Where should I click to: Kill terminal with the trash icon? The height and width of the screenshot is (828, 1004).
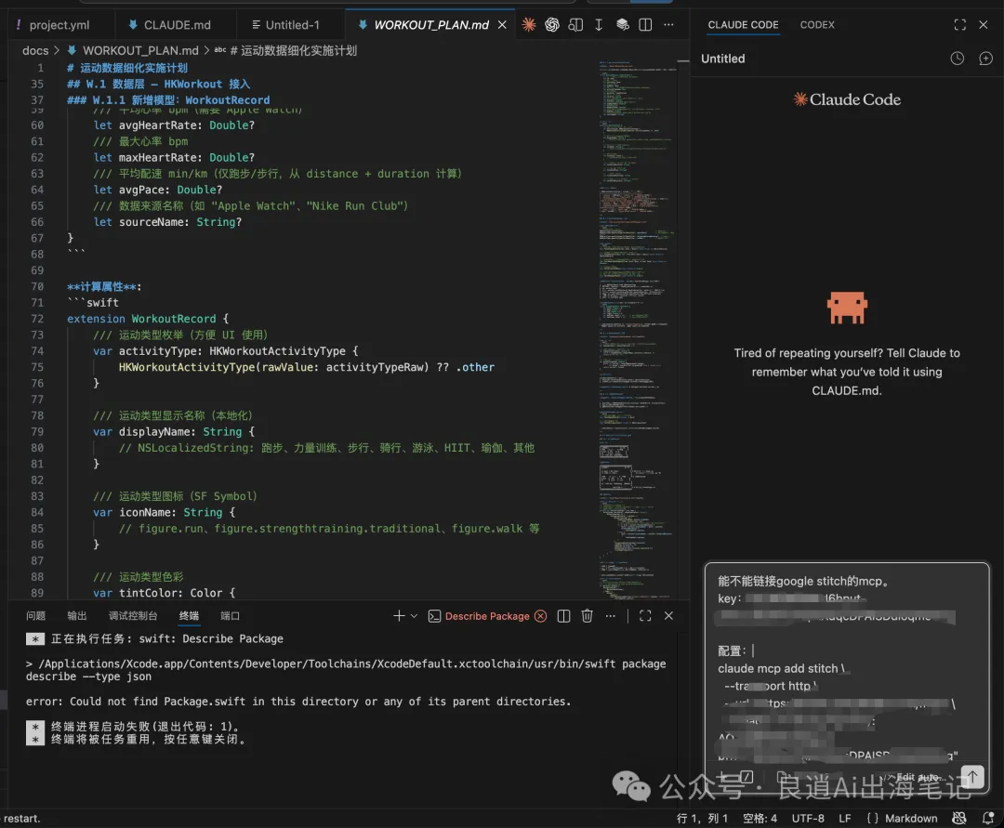(x=587, y=616)
